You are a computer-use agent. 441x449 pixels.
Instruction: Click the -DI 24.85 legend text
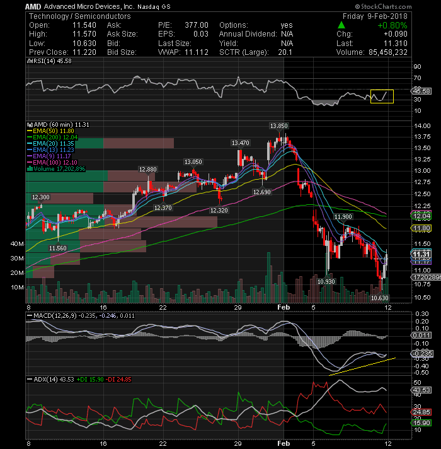click(118, 380)
